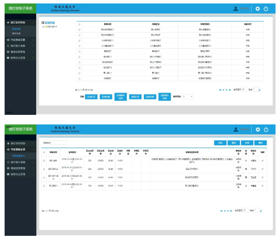
Task: Click the 每页显示 field in top pager
Action: tap(244, 89)
